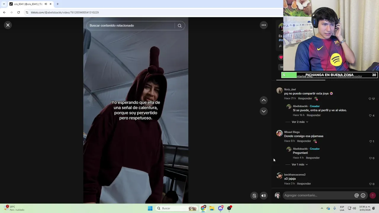The height and width of the screenshot is (213, 379).
Task: Close the TikTok video viewer with the X
Action: pos(8,25)
